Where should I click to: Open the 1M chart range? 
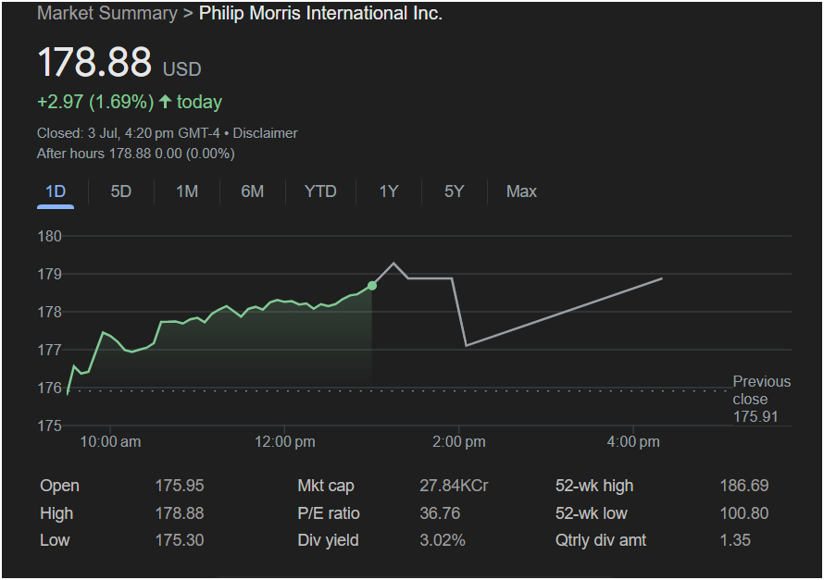coord(187,191)
